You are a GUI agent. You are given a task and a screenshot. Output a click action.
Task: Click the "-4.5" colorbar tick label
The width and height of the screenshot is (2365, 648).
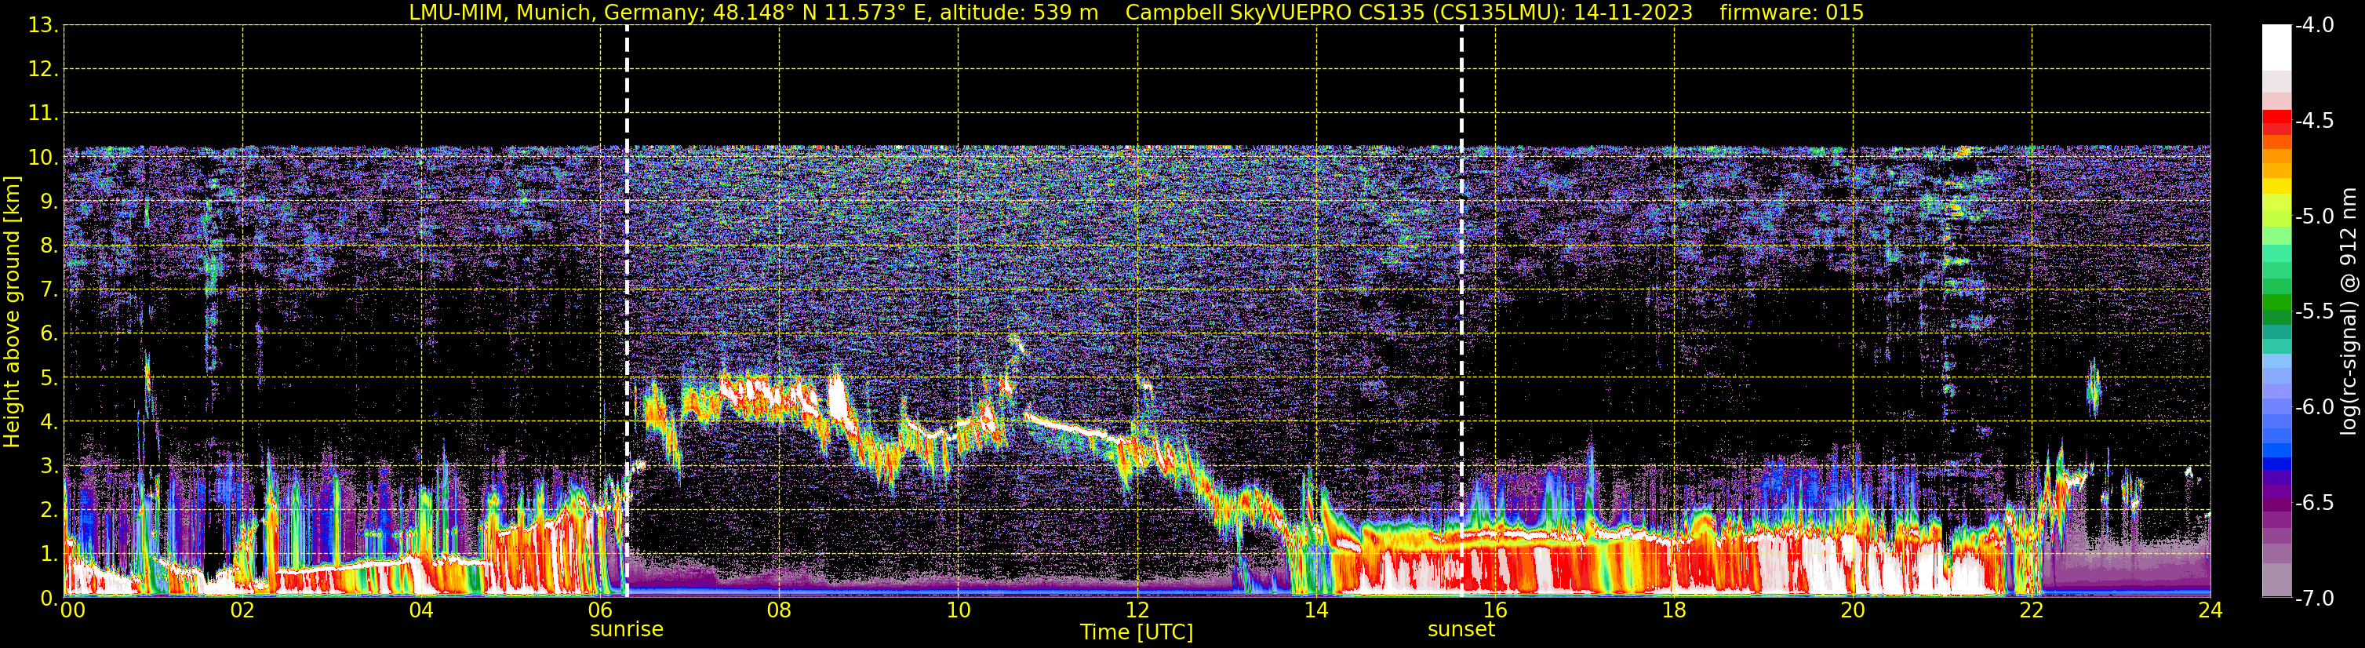[2313, 121]
